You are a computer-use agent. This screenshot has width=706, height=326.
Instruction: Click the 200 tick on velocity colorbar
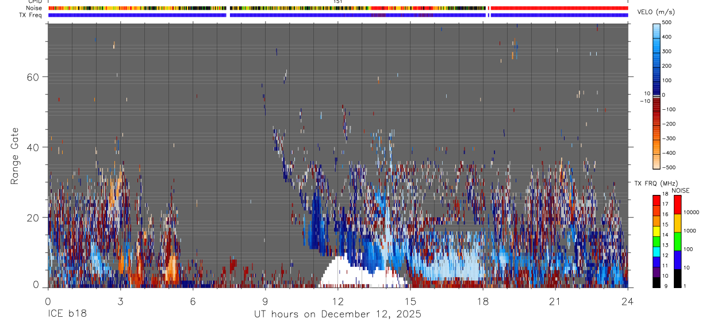tap(667, 66)
